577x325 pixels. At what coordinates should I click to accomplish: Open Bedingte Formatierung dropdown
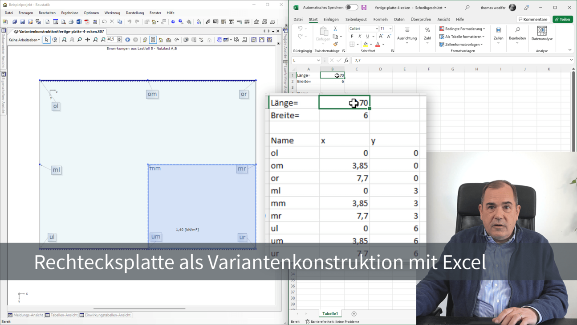(462, 29)
